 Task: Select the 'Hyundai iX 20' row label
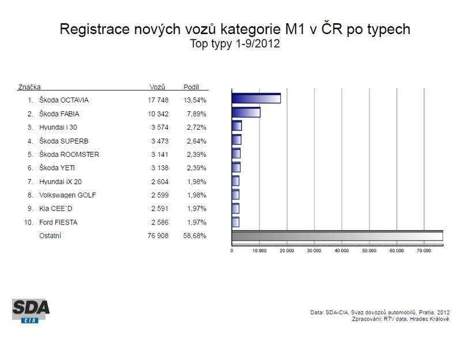61,182
